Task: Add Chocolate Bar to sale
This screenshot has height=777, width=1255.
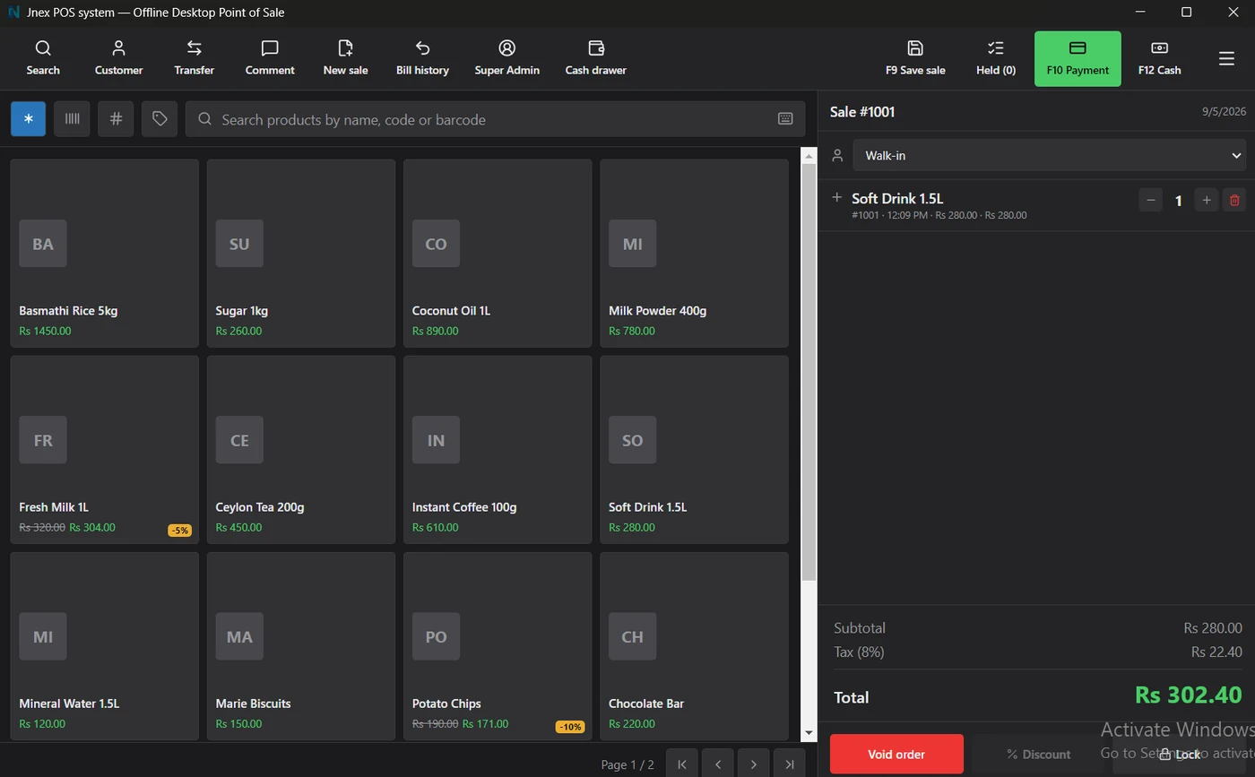Action: (694, 646)
